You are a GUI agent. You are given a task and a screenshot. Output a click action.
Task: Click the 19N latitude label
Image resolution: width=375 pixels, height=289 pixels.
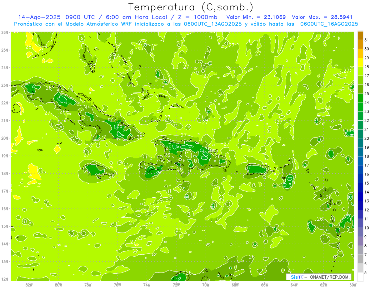coord(4,156)
